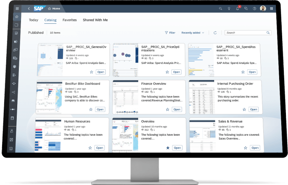The width and height of the screenshot is (288, 185).
Task: Expand the Recently added sort dropdown
Action: pyautogui.click(x=193, y=33)
